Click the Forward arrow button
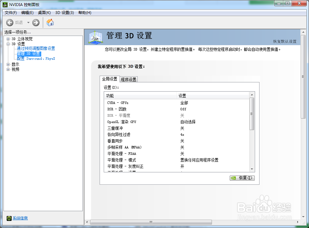 coord(36,23)
